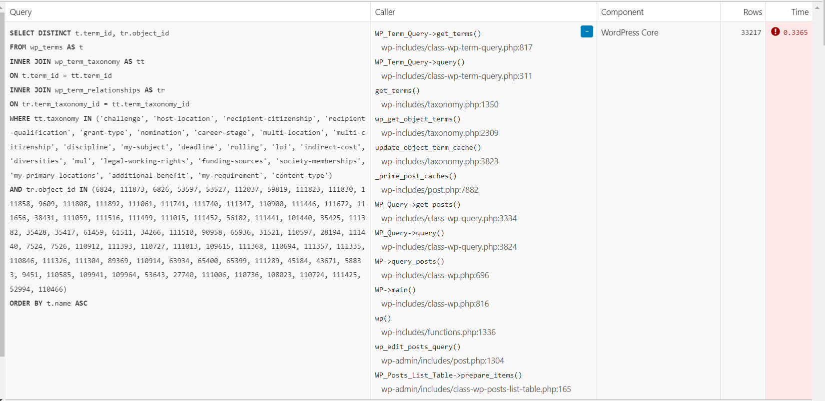Image resolution: width=825 pixels, height=401 pixels.
Task: Open wp-includes/functions.php:1336 file link
Action: pos(438,332)
